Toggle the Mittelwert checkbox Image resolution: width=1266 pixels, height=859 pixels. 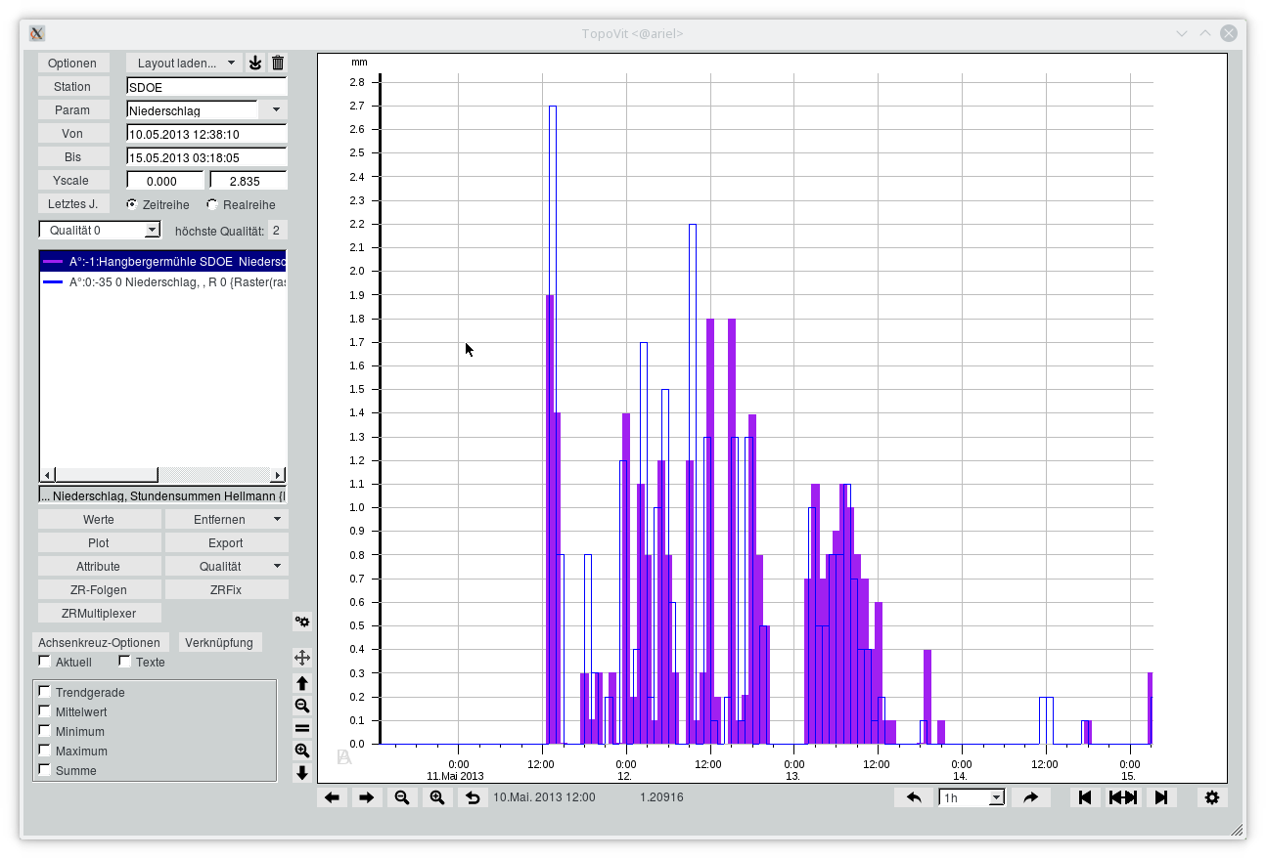click(45, 711)
